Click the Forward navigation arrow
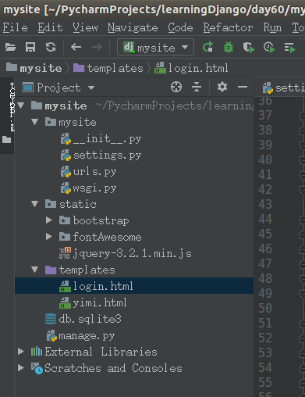The height and width of the screenshot is (397, 305). point(97,47)
